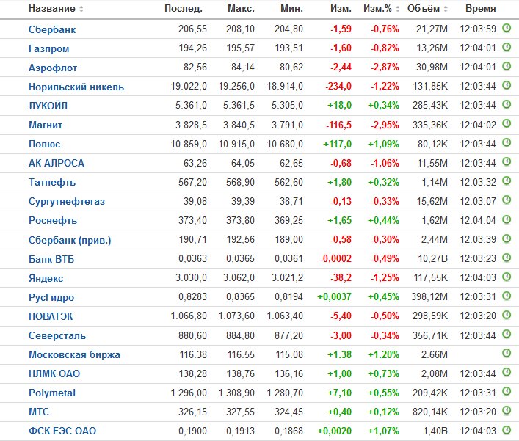
Task: Click the clock icon in Газпром row
Action: tap(507, 47)
